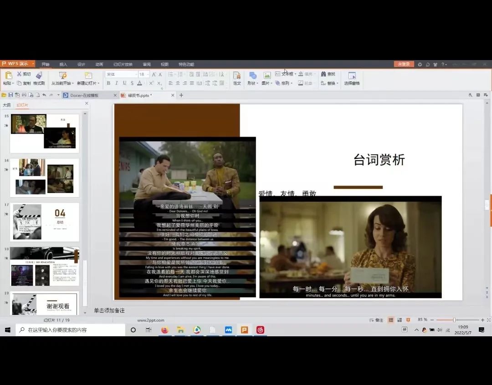Insert a Text Box (文本框)
The height and width of the screenshot is (385, 492).
tap(285, 74)
